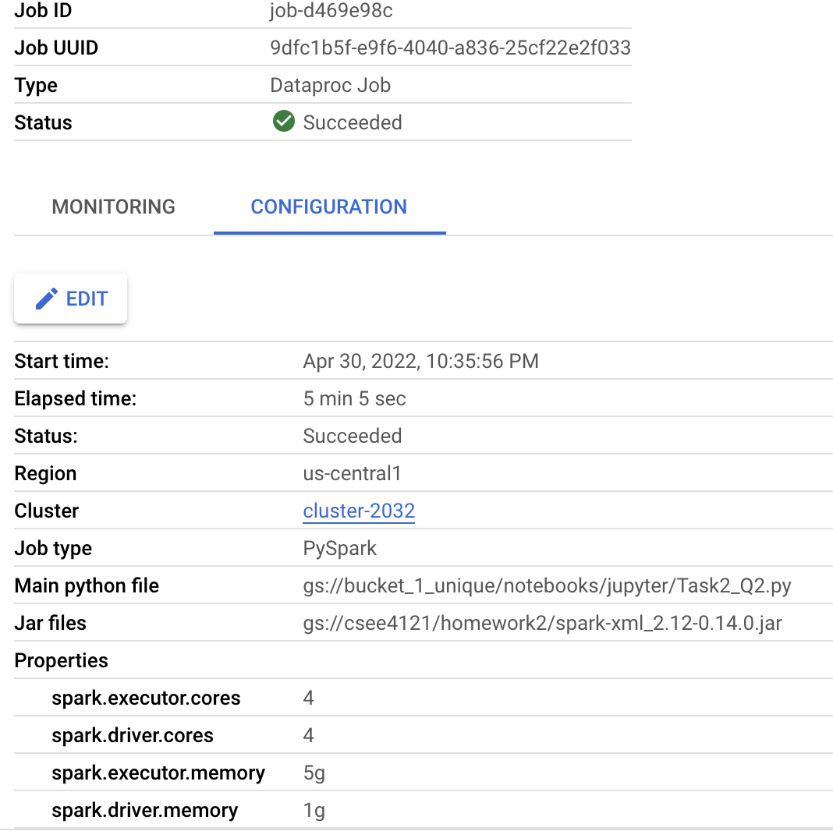Screen dimensions: 833x831
Task: Click the spark.executor.memory value 5g
Action: click(x=314, y=773)
